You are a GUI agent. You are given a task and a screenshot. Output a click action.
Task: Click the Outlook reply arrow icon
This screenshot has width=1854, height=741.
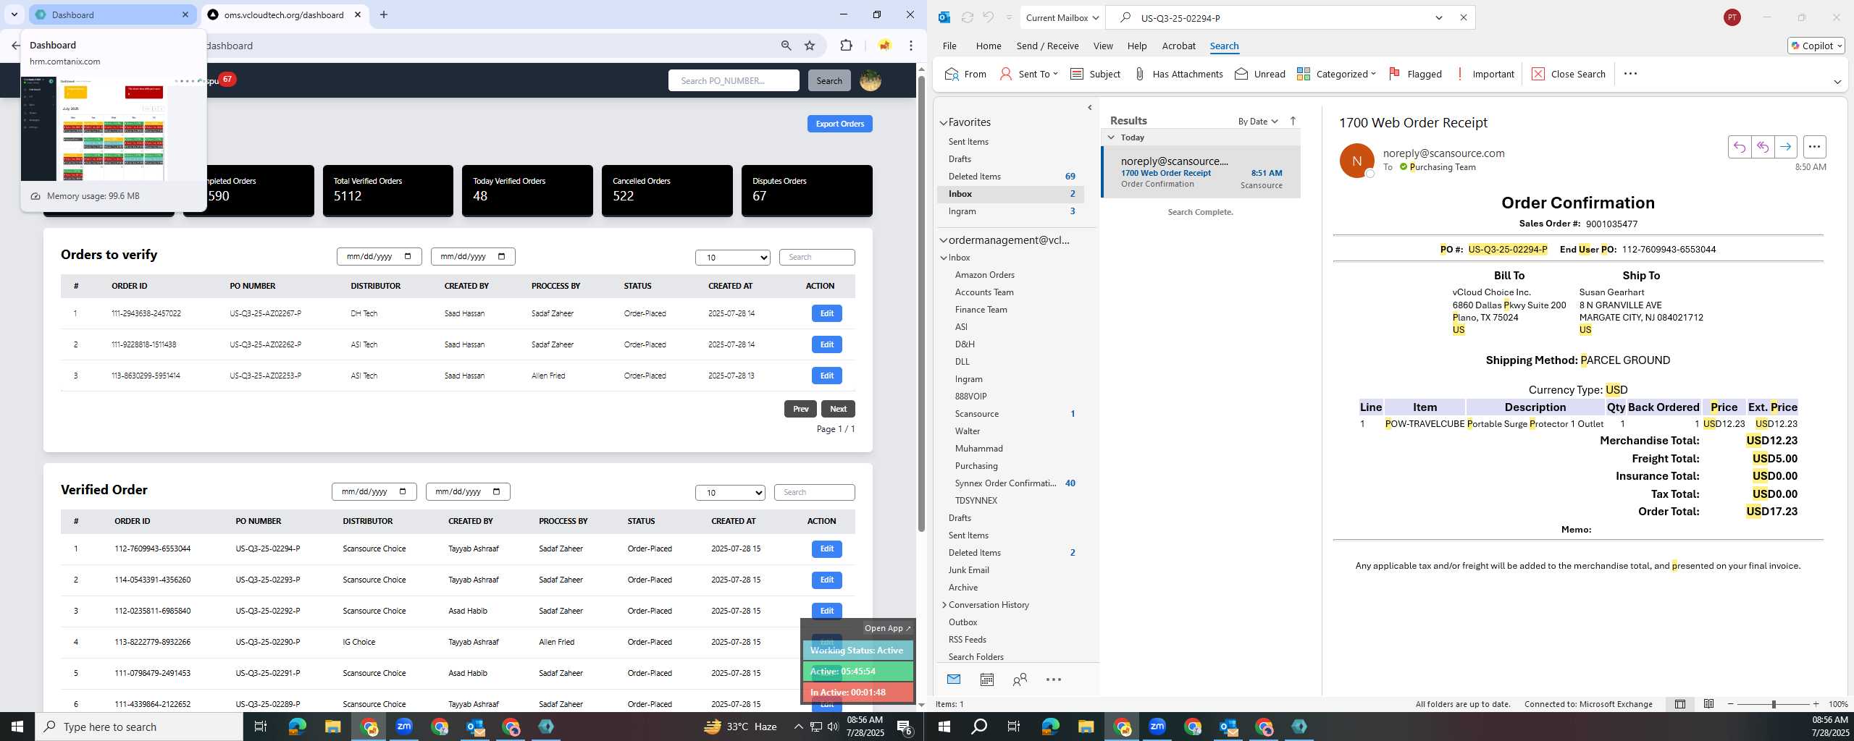click(1739, 147)
